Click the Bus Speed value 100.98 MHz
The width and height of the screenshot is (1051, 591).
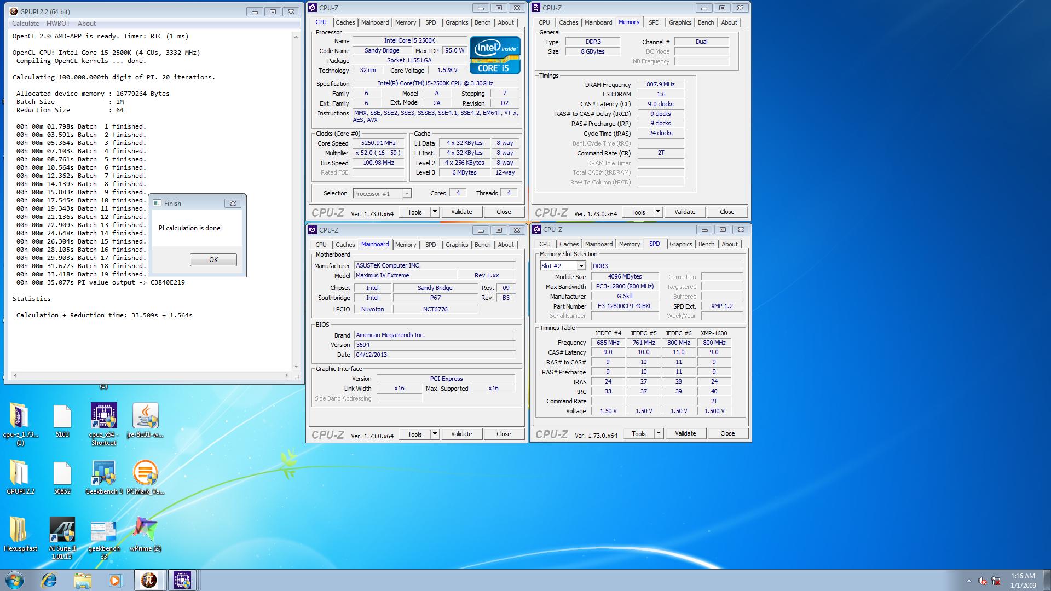(378, 163)
